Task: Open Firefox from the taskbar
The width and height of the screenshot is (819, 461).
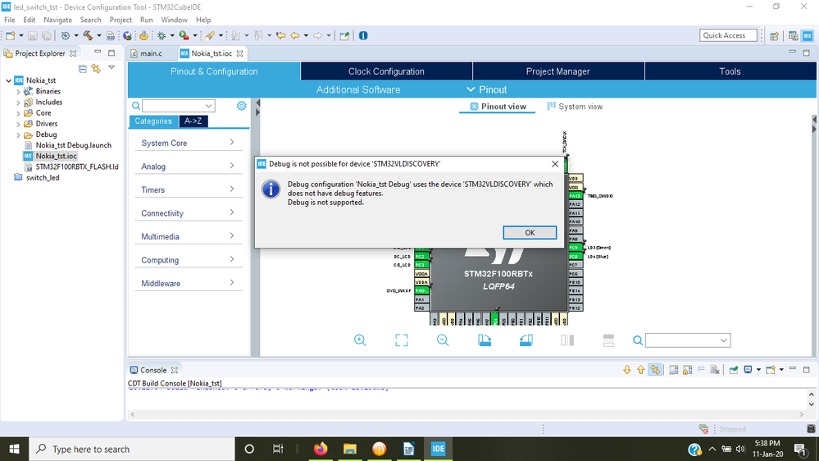Action: click(x=321, y=449)
